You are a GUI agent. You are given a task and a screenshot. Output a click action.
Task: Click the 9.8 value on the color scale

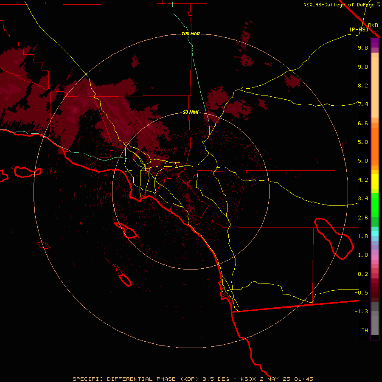tap(363, 48)
